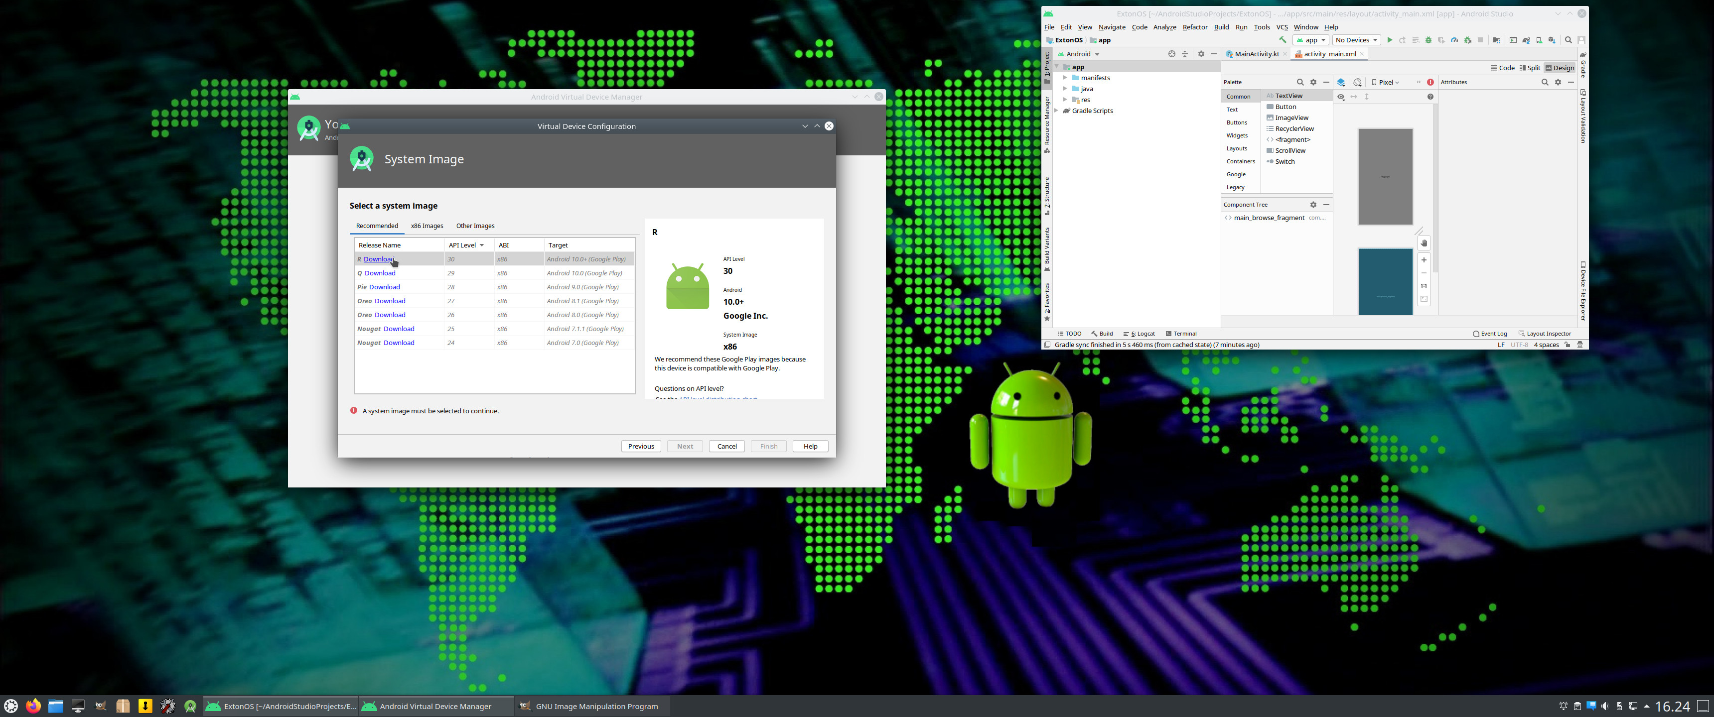Switch editor to Design view

pyautogui.click(x=1560, y=68)
